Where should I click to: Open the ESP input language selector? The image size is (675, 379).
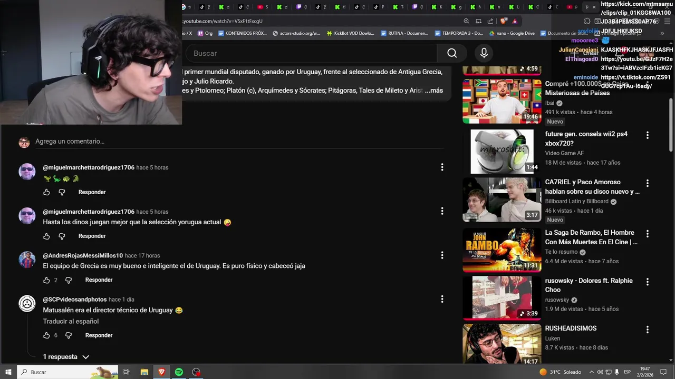(628, 372)
